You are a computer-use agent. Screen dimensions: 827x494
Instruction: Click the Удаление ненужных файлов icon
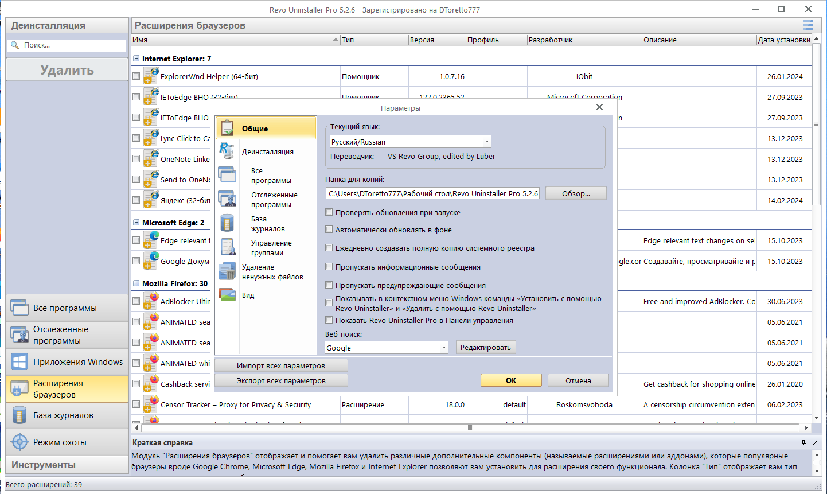click(227, 271)
